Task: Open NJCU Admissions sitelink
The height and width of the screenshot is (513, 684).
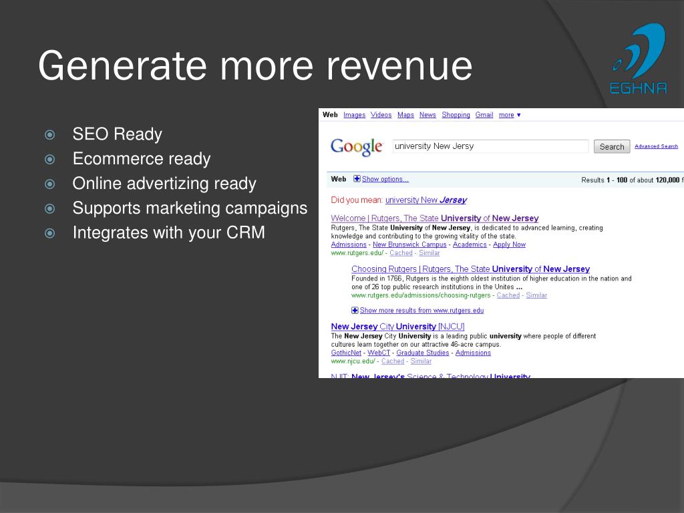Action: (473, 353)
